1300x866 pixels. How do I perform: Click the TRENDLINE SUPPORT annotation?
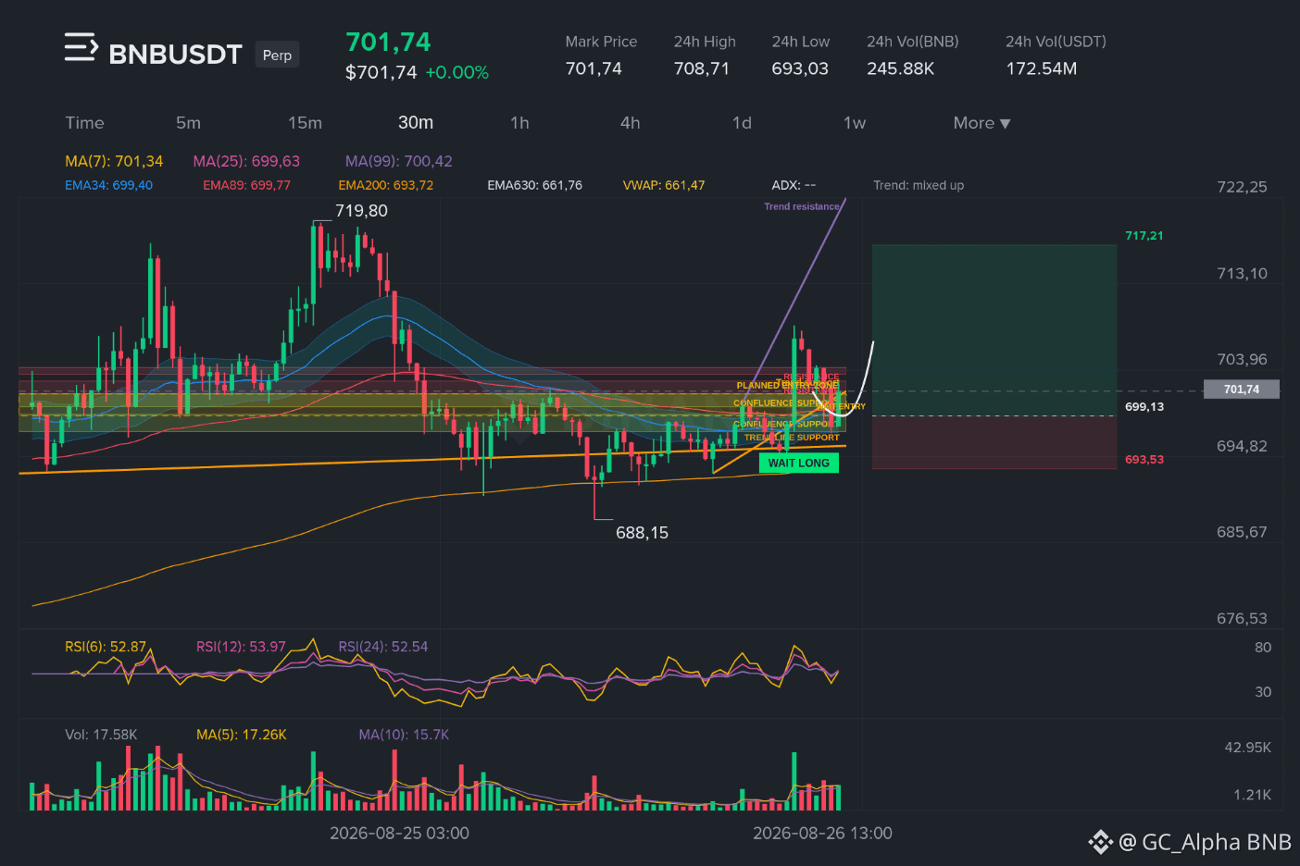[x=792, y=438]
